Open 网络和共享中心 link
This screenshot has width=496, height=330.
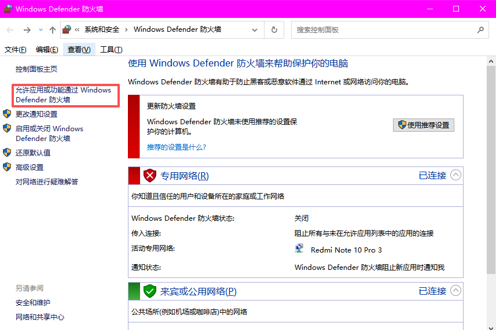coord(40,317)
